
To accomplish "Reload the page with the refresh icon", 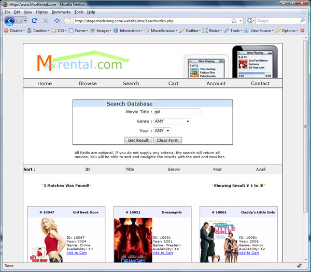I will click(x=34, y=21).
